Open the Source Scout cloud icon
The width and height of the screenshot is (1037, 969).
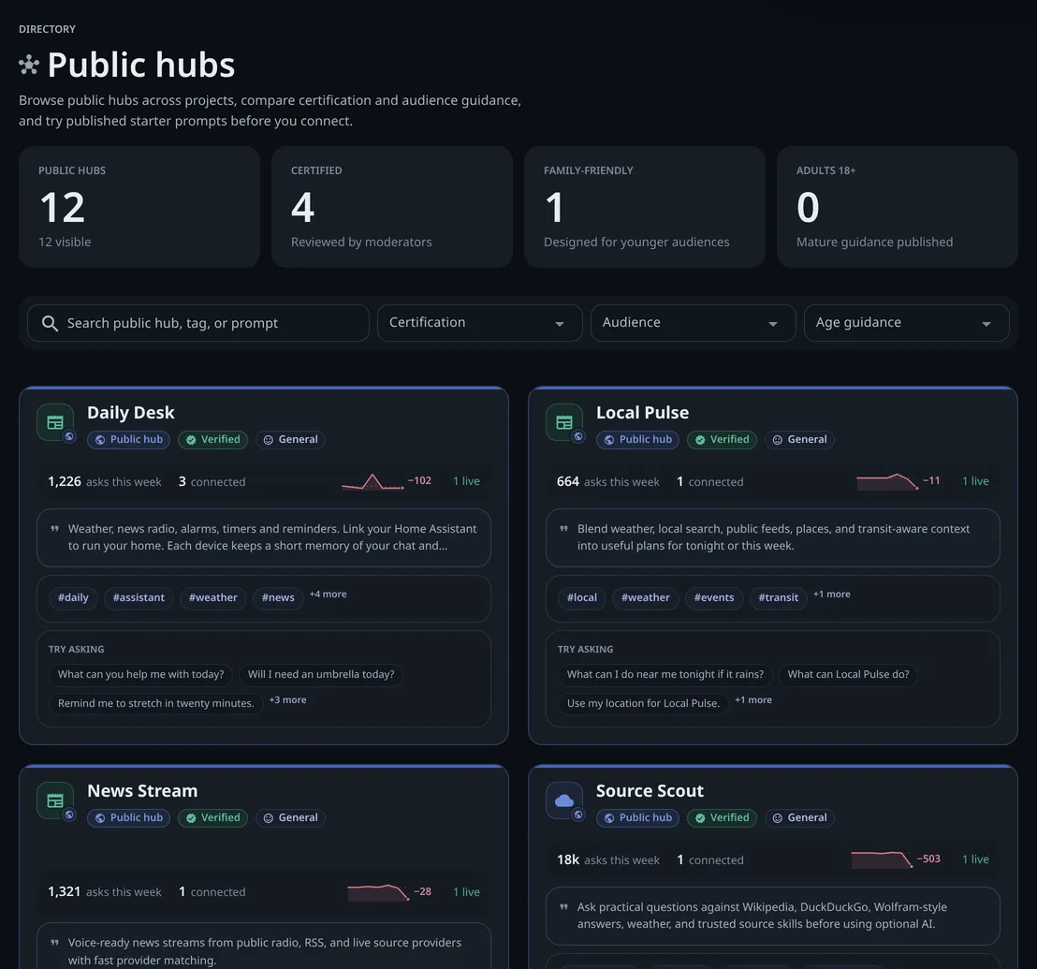coord(564,800)
